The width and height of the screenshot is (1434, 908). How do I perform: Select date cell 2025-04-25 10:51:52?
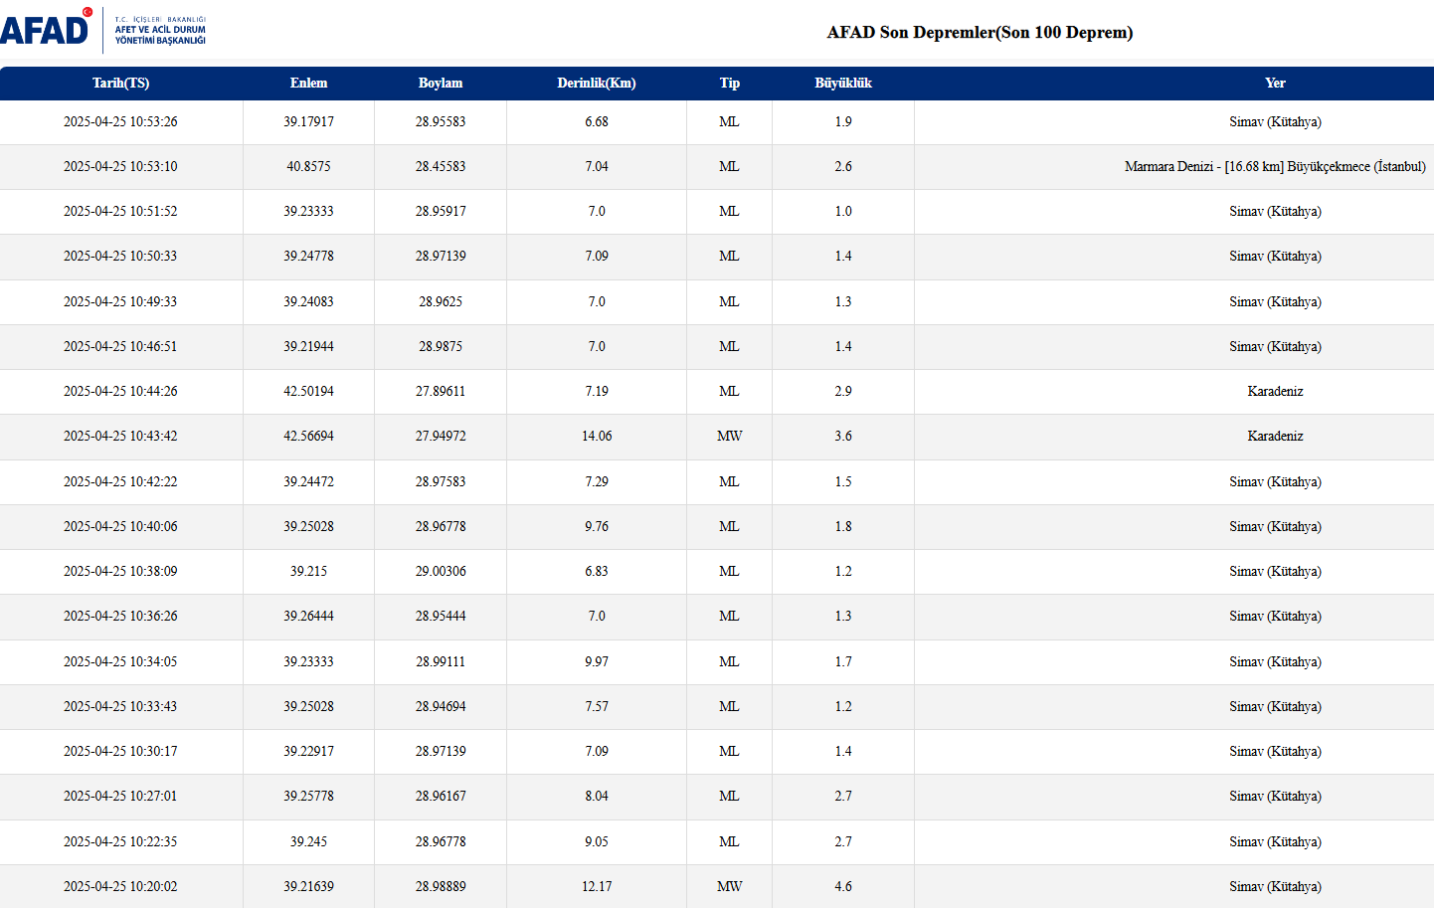[x=120, y=211]
